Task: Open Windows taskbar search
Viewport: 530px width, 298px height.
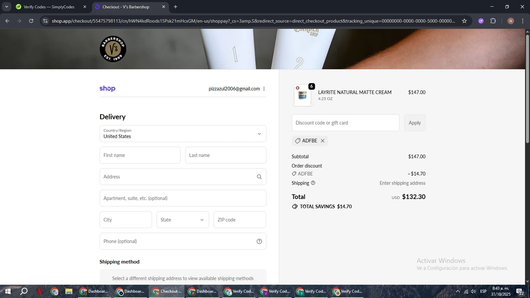Action: [24, 292]
